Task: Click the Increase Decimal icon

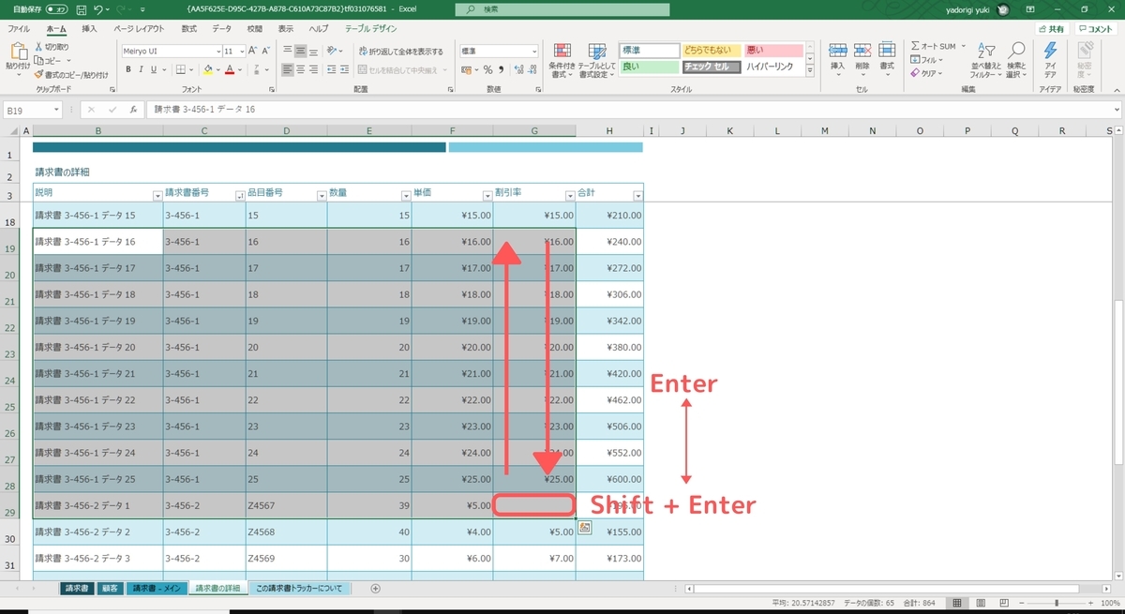Action: coord(518,69)
